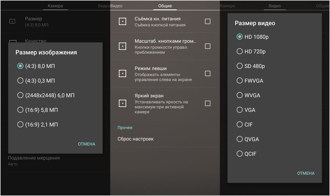The image size is (330, 196).
Task: Open the Подавление мерцания setting
Action: pos(34,161)
